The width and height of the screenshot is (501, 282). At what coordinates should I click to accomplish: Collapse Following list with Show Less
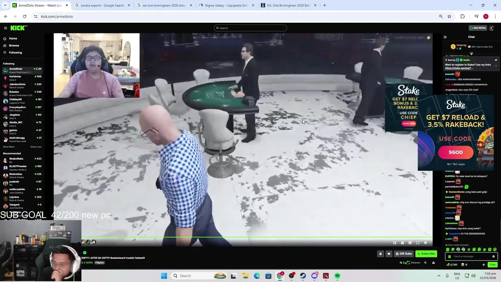pos(36,147)
